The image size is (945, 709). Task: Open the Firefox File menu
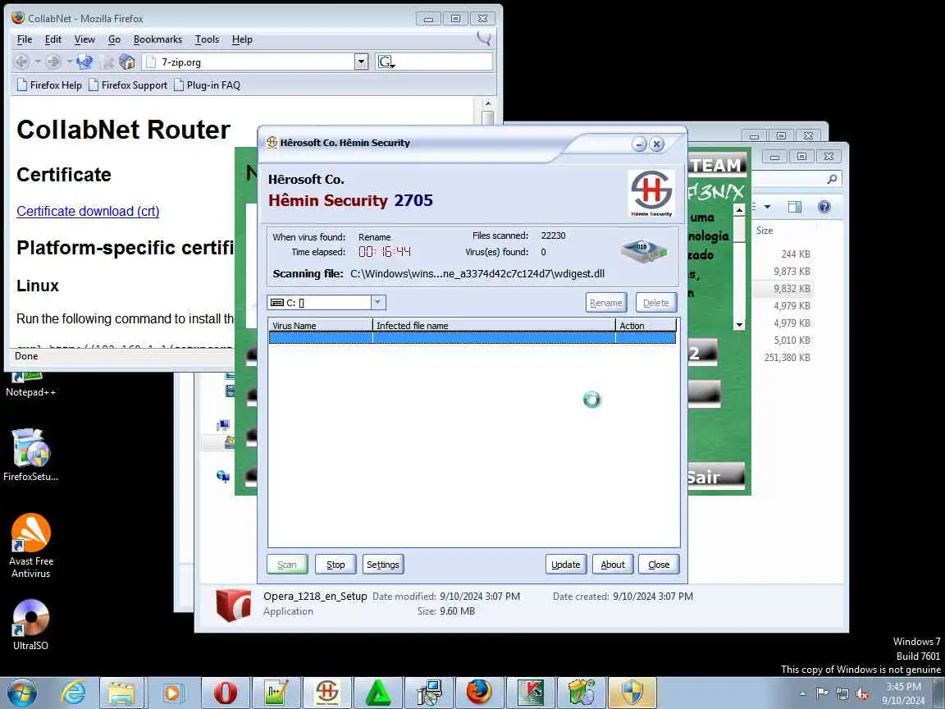pos(25,39)
